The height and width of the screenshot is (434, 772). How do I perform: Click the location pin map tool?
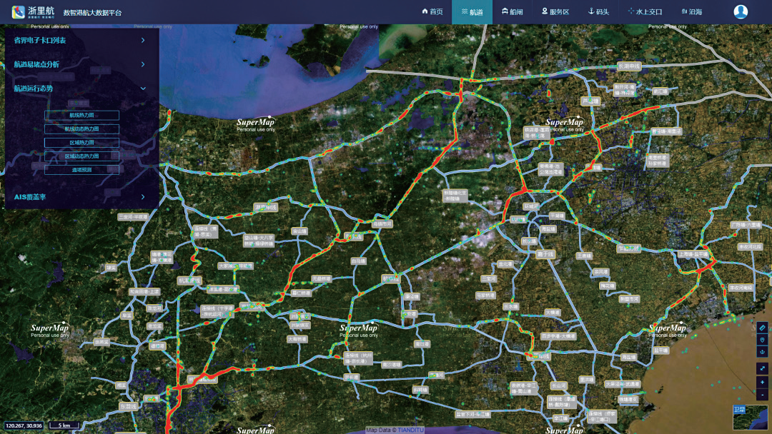pos(762,340)
